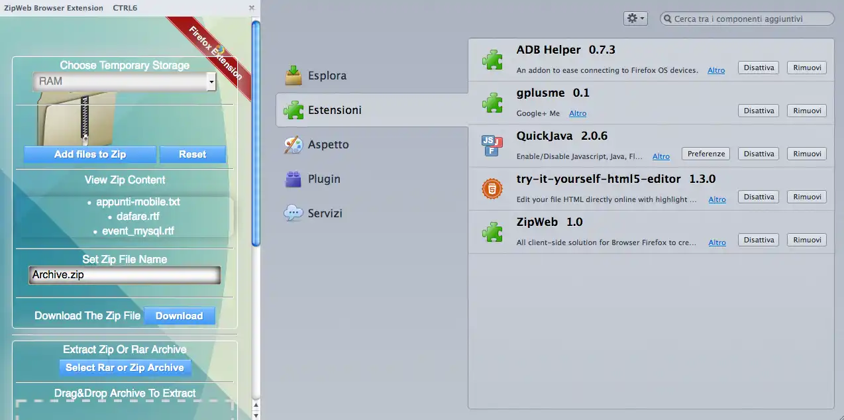Click Select Rar or Zip Archive button

tap(125, 368)
